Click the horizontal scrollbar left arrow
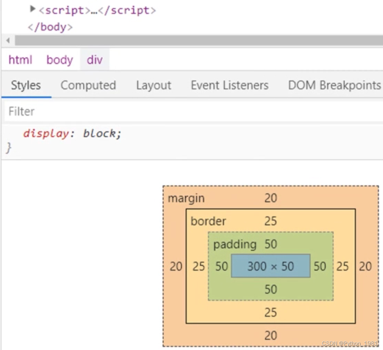This screenshot has width=383, height=350. pos(8,40)
